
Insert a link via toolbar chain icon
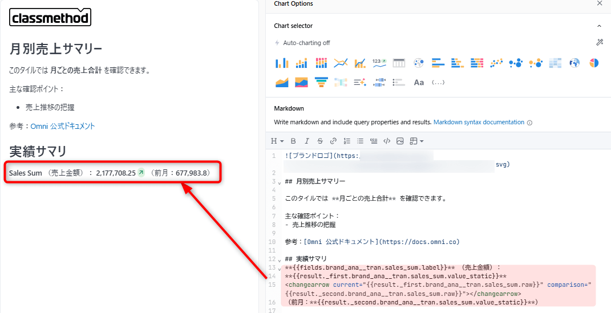tap(334, 141)
